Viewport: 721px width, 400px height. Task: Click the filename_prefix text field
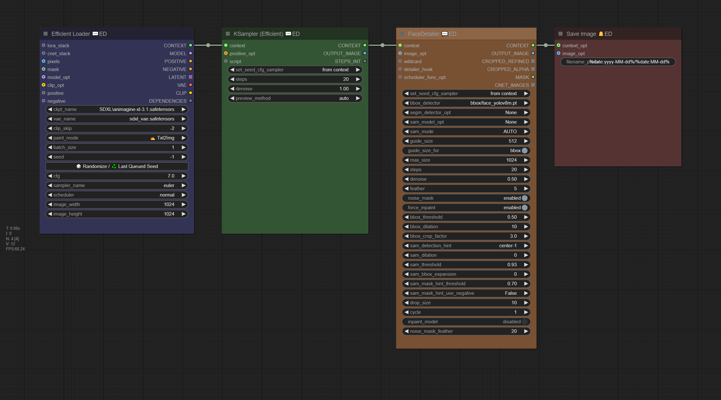pos(618,62)
